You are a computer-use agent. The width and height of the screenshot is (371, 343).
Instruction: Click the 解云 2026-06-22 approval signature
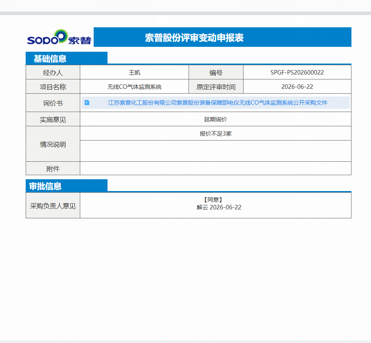click(x=219, y=207)
